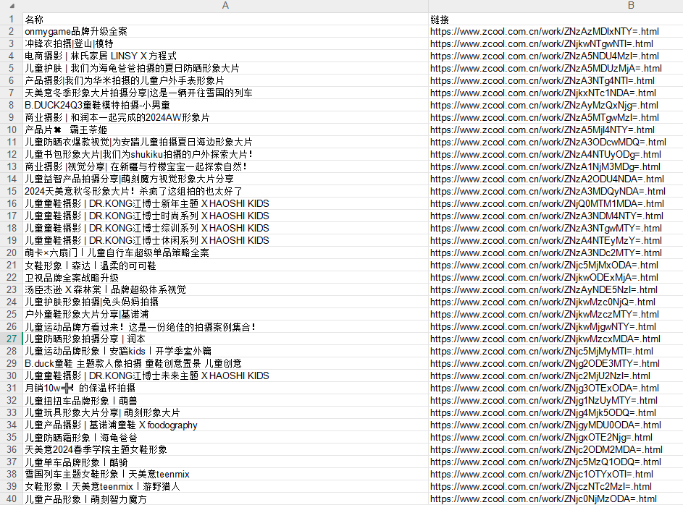Viewport: 683px width, 505px height.
Task: Select cell 冲锋衣拍摄|登山|模特
Action: (x=225, y=43)
